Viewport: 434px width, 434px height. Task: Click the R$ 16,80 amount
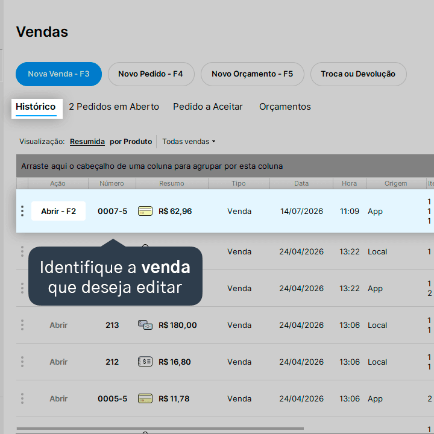coord(175,362)
